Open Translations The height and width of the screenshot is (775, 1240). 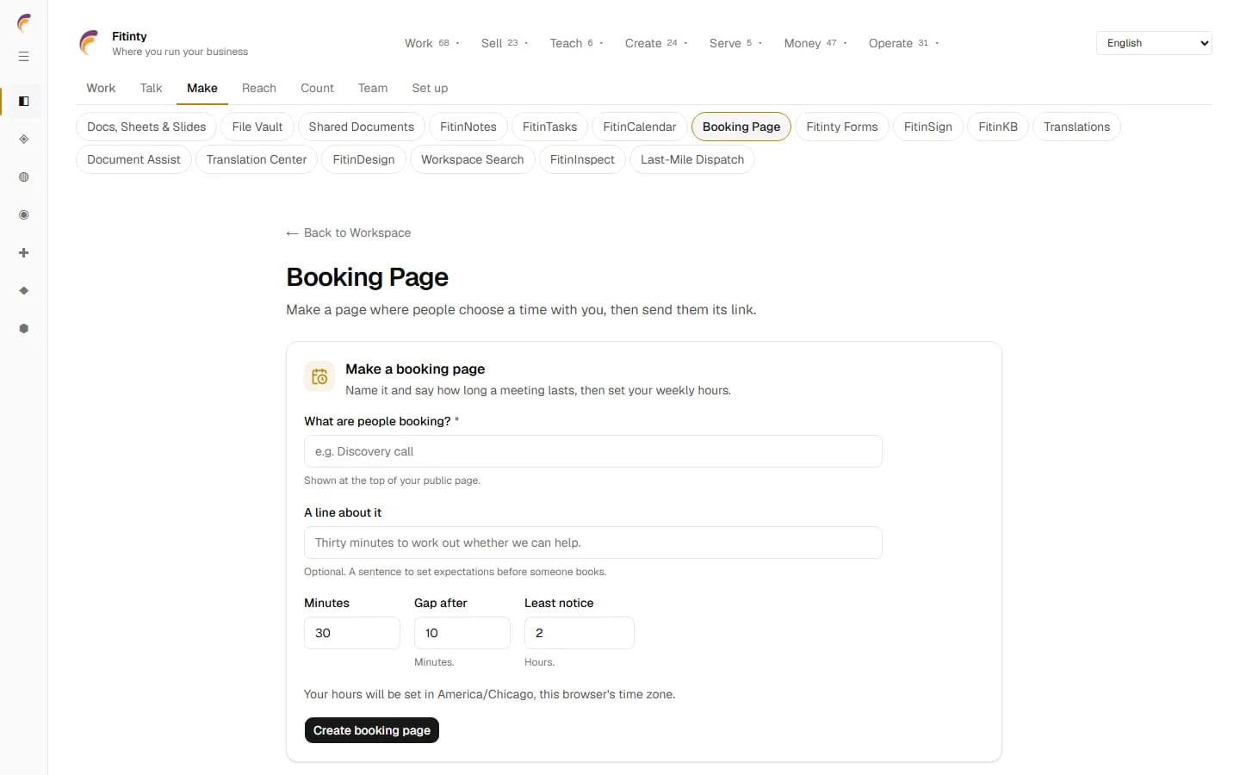tap(1076, 127)
